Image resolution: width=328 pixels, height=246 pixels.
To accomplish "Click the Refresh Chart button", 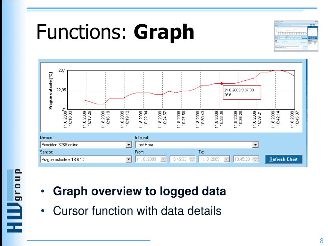I will [x=283, y=159].
